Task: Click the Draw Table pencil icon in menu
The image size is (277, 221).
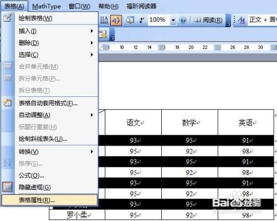Action: pos(7,18)
